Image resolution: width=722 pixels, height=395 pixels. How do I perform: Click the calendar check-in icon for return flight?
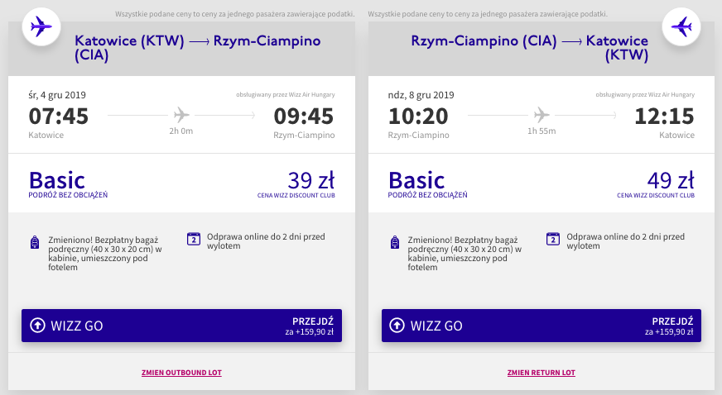coord(553,239)
